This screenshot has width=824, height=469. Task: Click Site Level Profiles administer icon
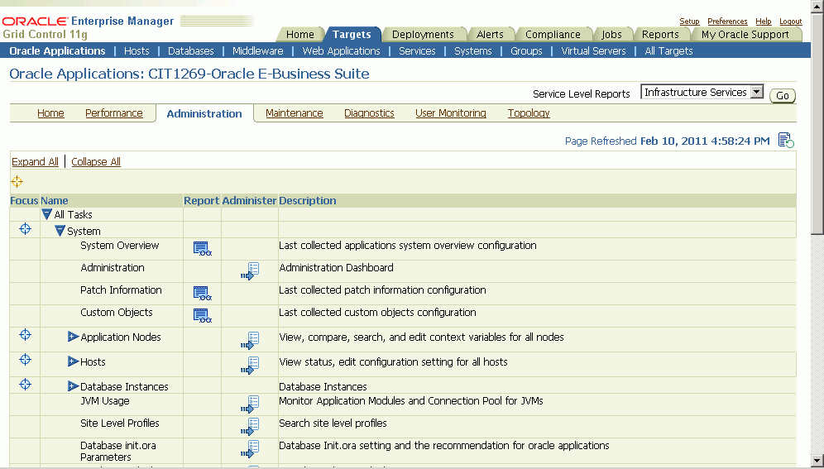click(250, 427)
